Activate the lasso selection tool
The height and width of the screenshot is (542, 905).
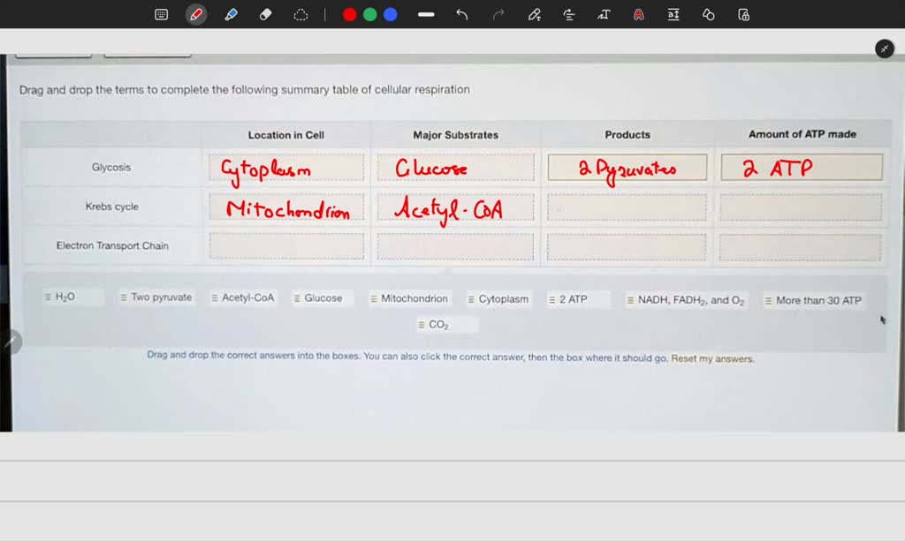pos(300,13)
